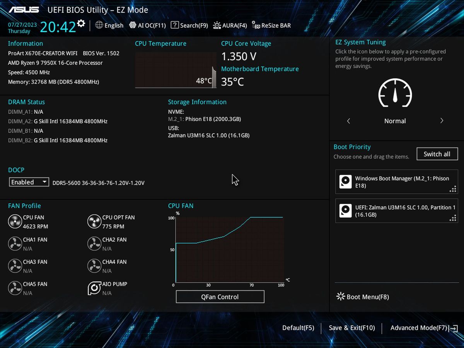The width and height of the screenshot is (464, 348).
Task: Open the date and time settings gear
Action: coord(81,23)
